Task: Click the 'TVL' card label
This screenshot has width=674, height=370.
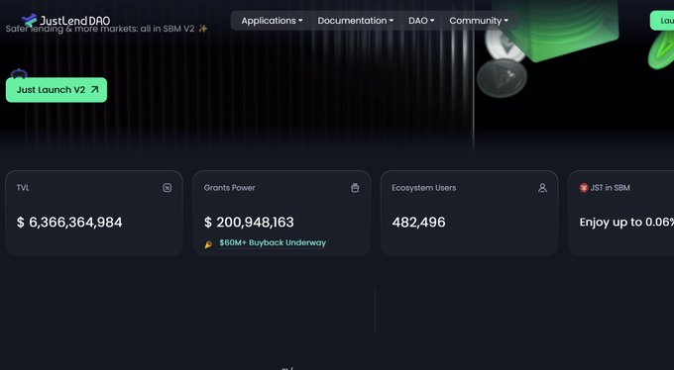Action: [23, 188]
